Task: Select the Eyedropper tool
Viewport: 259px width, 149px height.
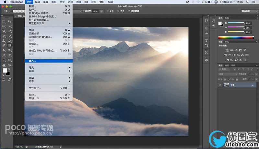Action: [x=10, y=31]
